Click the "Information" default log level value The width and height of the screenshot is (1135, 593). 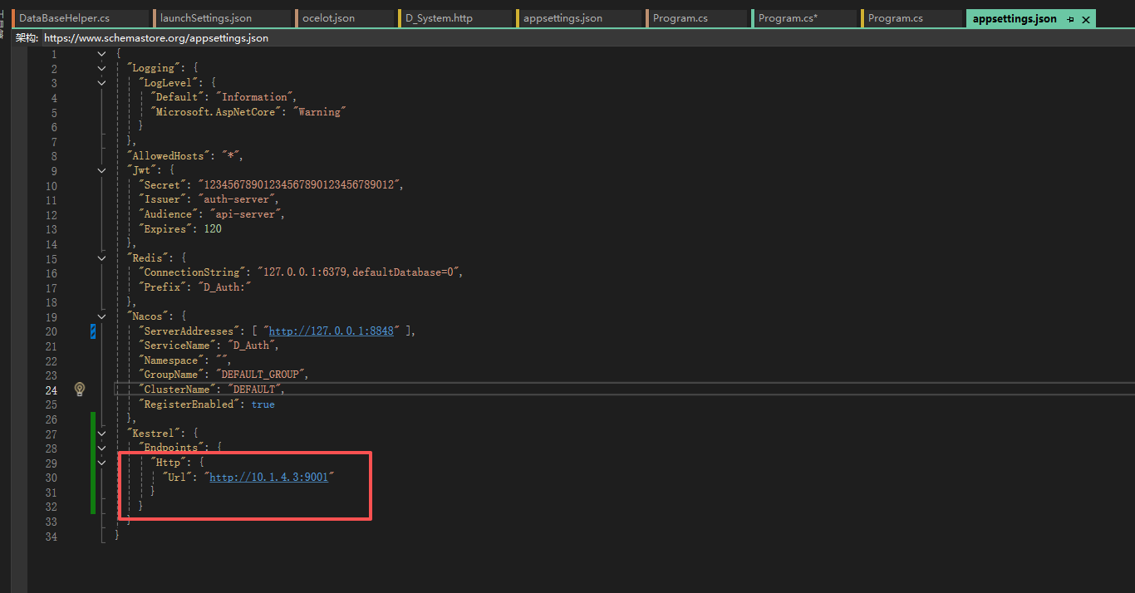(256, 97)
